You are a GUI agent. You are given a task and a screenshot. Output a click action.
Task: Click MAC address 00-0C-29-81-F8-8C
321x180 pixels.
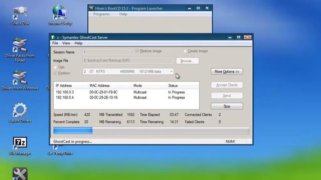coord(103,92)
